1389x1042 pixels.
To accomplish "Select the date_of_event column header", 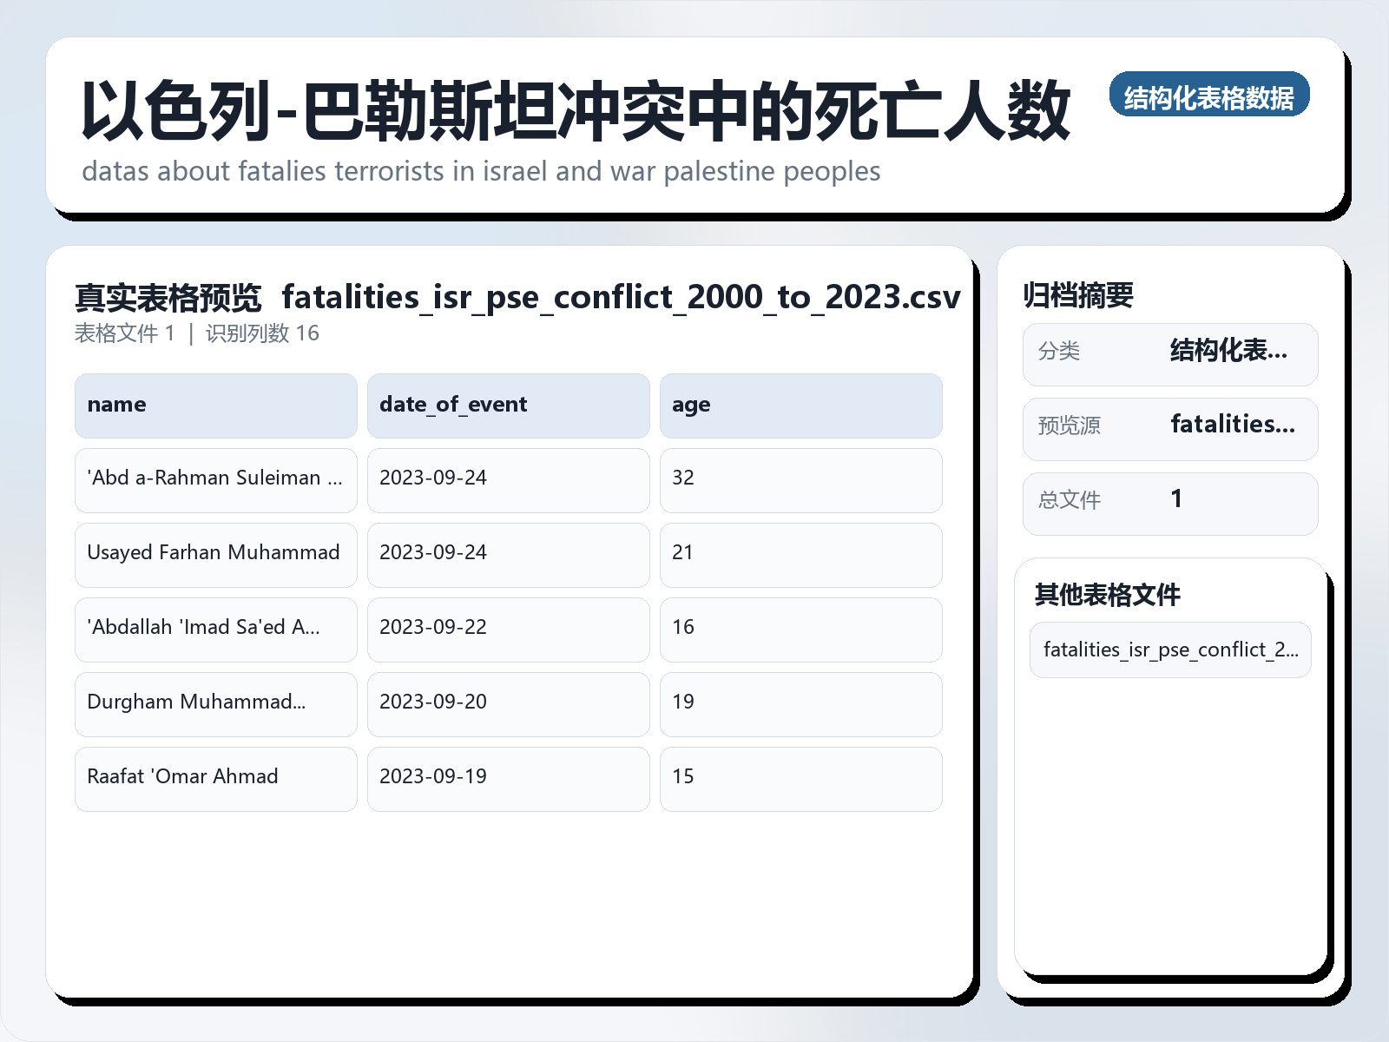I will [508, 405].
